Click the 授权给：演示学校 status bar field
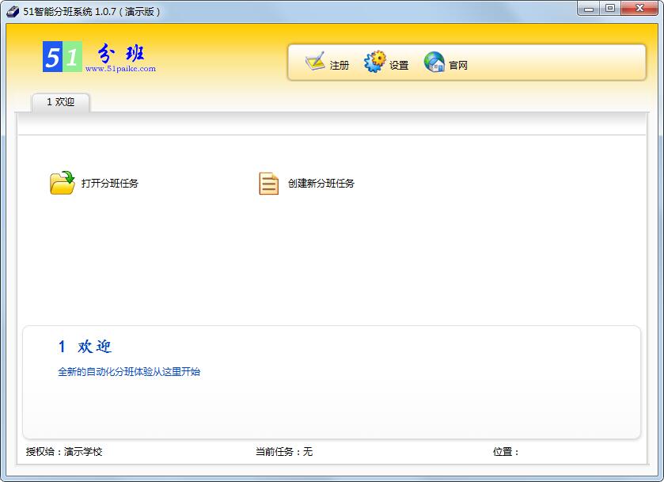This screenshot has width=664, height=482. pyautogui.click(x=64, y=452)
